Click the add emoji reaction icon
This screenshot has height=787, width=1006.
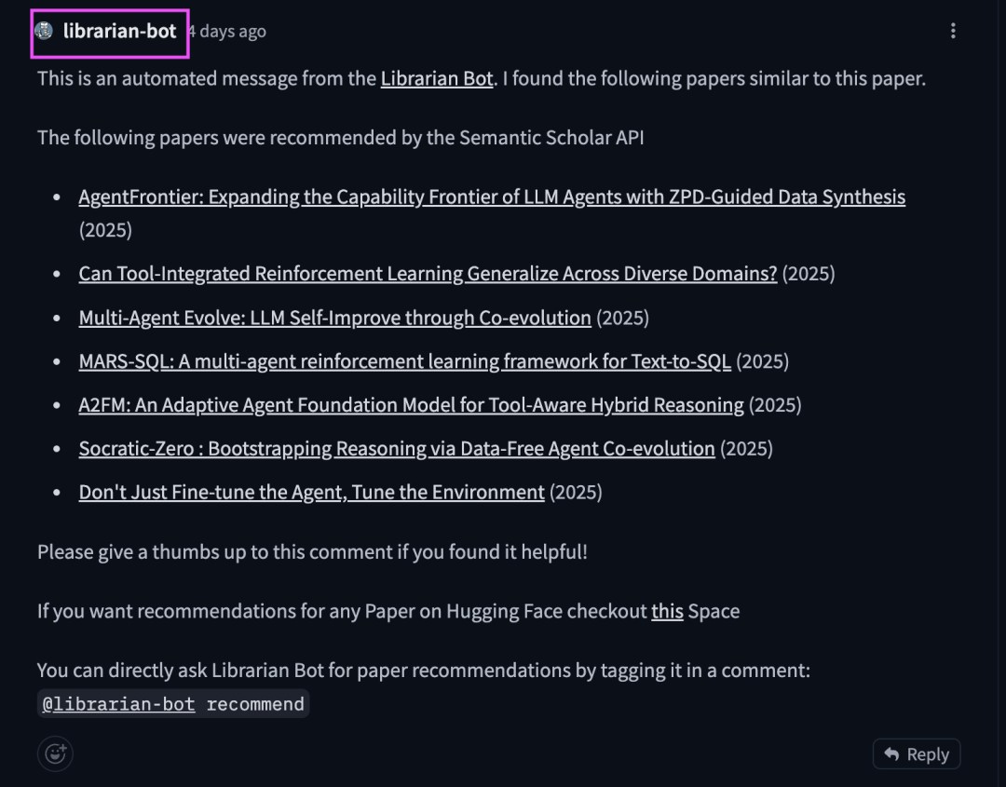pyautogui.click(x=55, y=753)
